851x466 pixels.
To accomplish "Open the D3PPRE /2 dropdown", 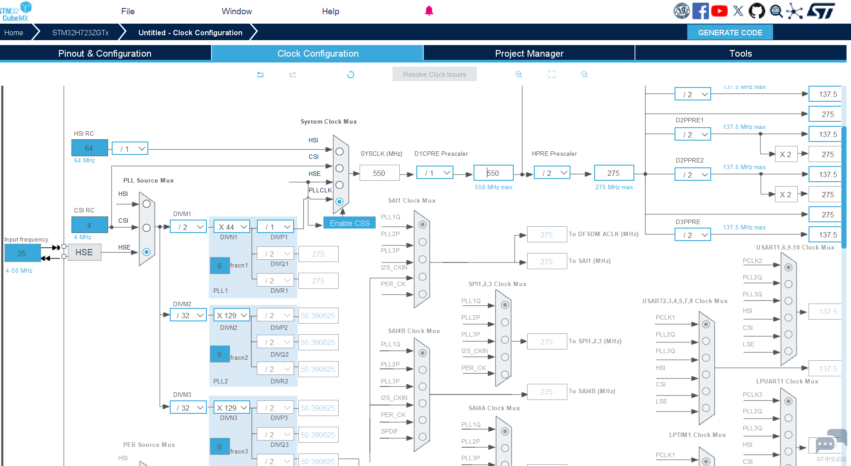I will (x=692, y=235).
